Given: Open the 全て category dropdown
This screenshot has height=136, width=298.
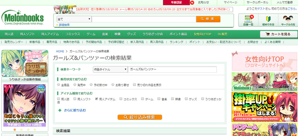Looking at the screenshot, I should (x=74, y=19).
